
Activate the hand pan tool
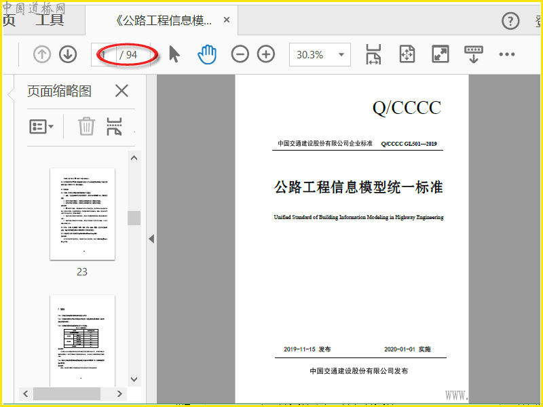pos(207,54)
